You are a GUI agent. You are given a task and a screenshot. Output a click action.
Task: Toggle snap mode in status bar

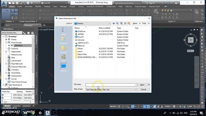click(x=123, y=106)
